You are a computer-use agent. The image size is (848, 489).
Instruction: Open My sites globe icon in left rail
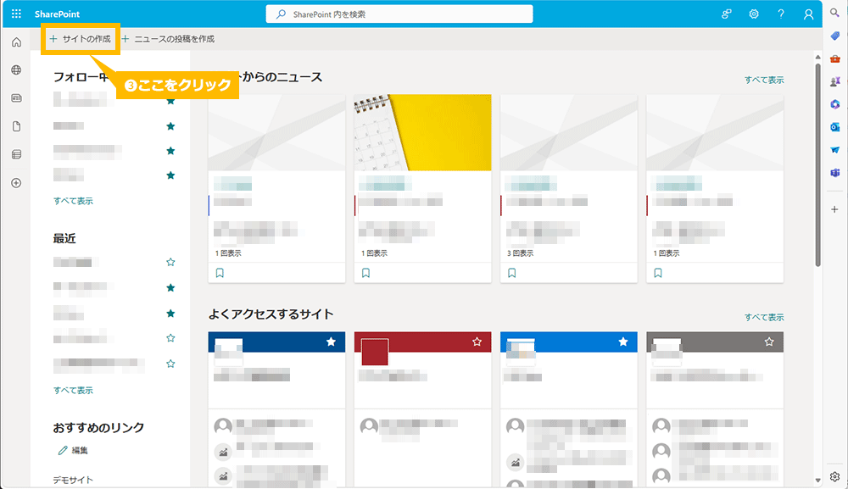[16, 70]
